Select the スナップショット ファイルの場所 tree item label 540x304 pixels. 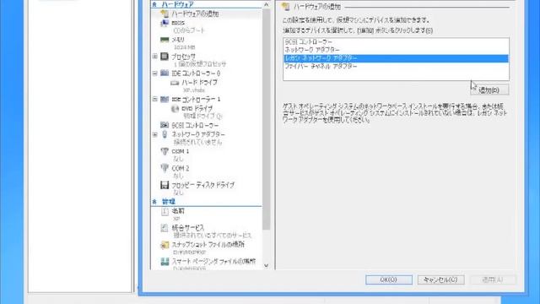pos(208,244)
